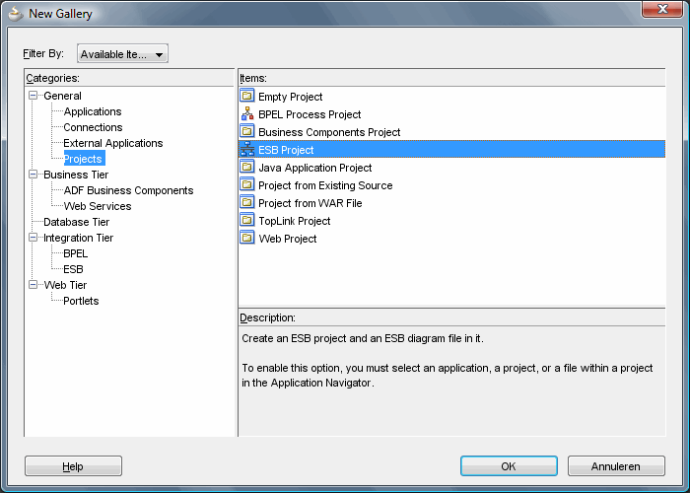
Task: Click the Java Application Project icon
Action: pos(247,167)
